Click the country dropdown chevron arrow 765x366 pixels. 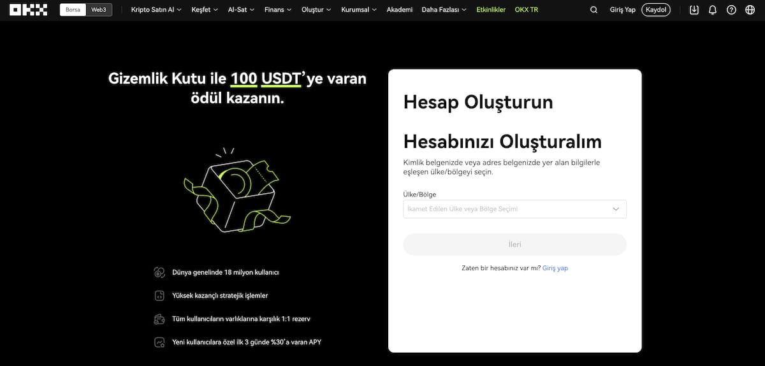point(616,209)
